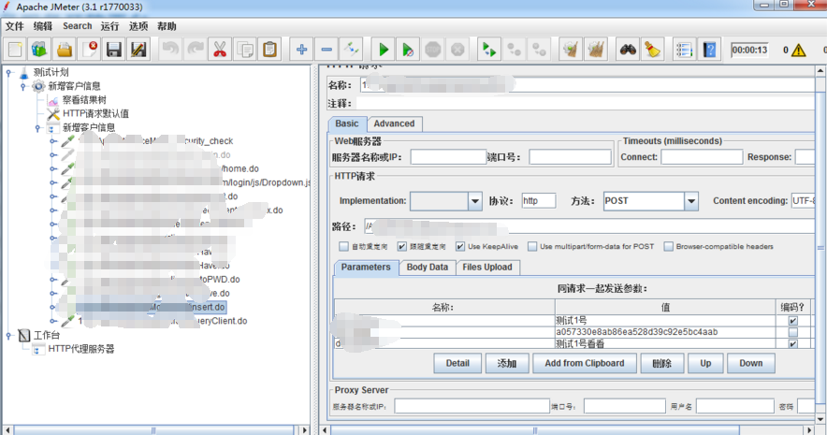Screen dimensions: 827x435
Task: Open the Templates icon in toolbar
Action: (x=39, y=50)
